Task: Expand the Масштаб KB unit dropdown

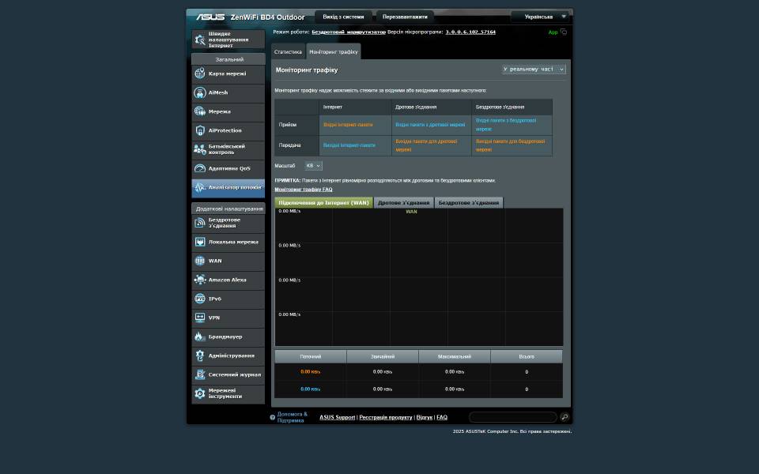Action: (x=313, y=166)
